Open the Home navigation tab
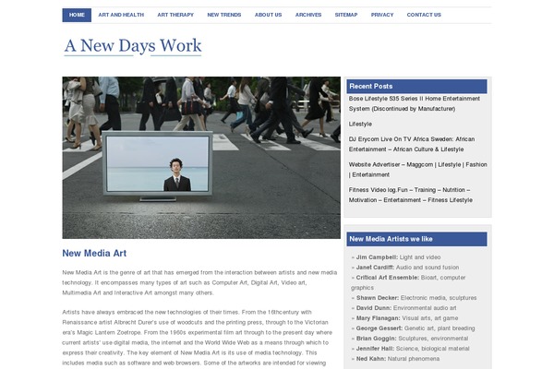554x369 pixels. (x=77, y=15)
